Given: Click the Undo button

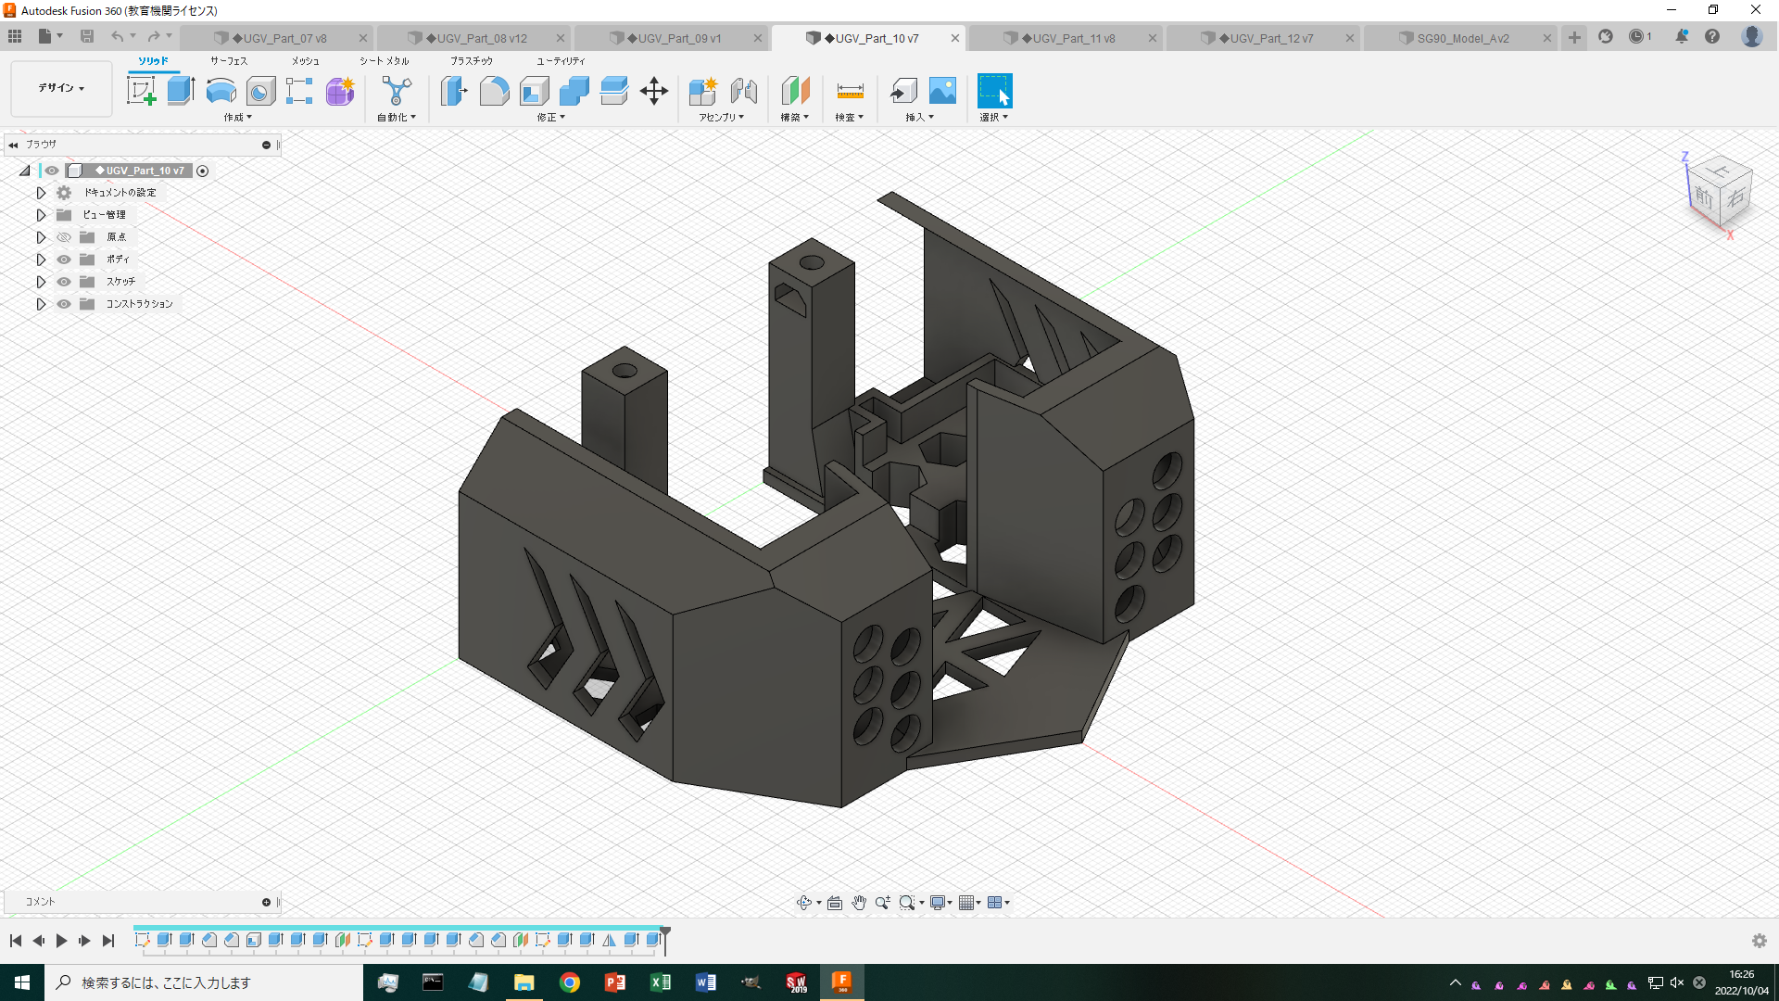Looking at the screenshot, I should point(119,36).
